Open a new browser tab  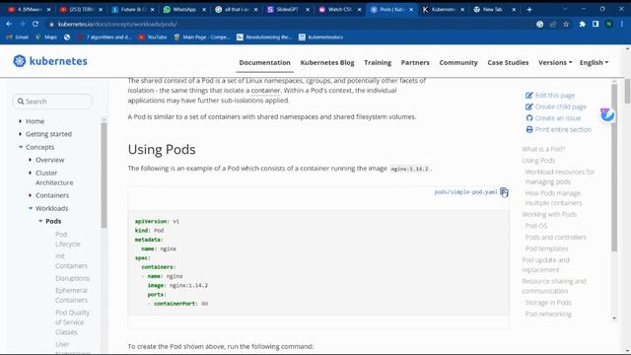(x=529, y=9)
